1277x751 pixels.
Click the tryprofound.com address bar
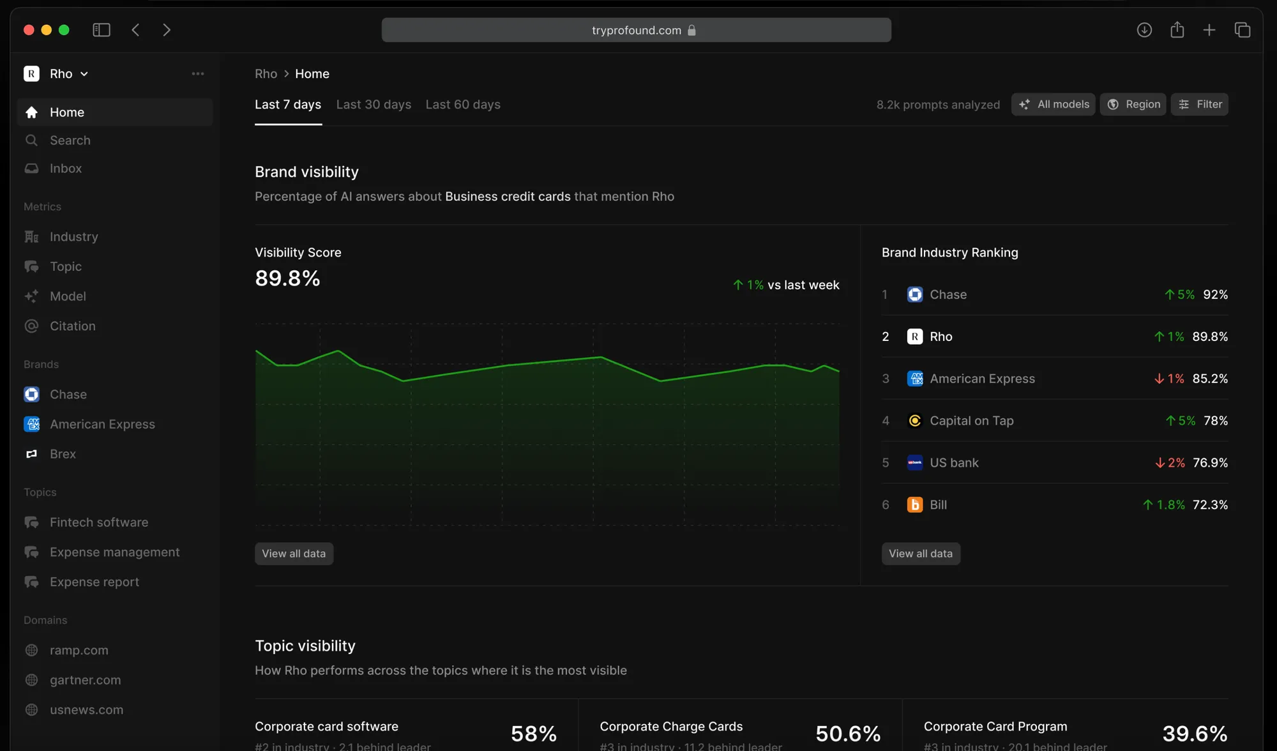click(636, 30)
